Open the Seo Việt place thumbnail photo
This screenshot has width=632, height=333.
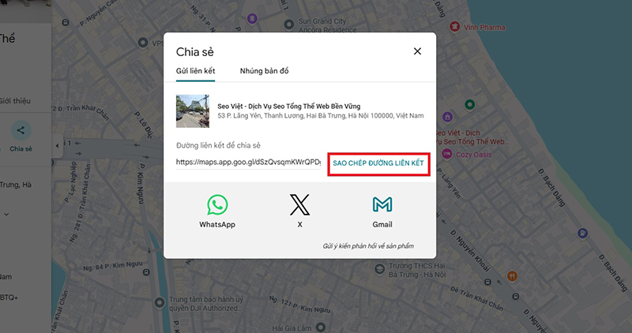tap(193, 111)
